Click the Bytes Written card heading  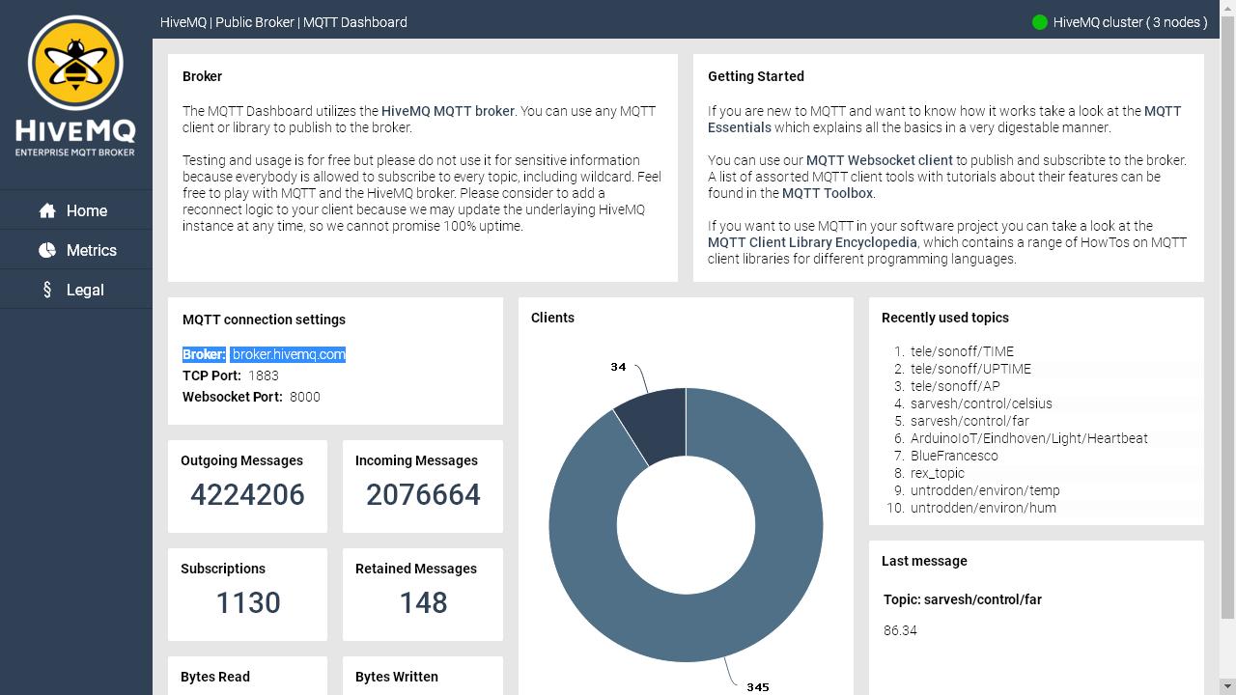click(x=397, y=677)
